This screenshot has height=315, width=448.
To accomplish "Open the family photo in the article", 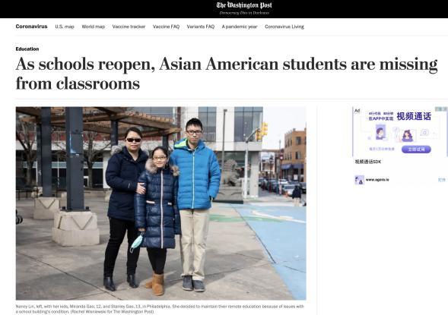I will pos(160,203).
